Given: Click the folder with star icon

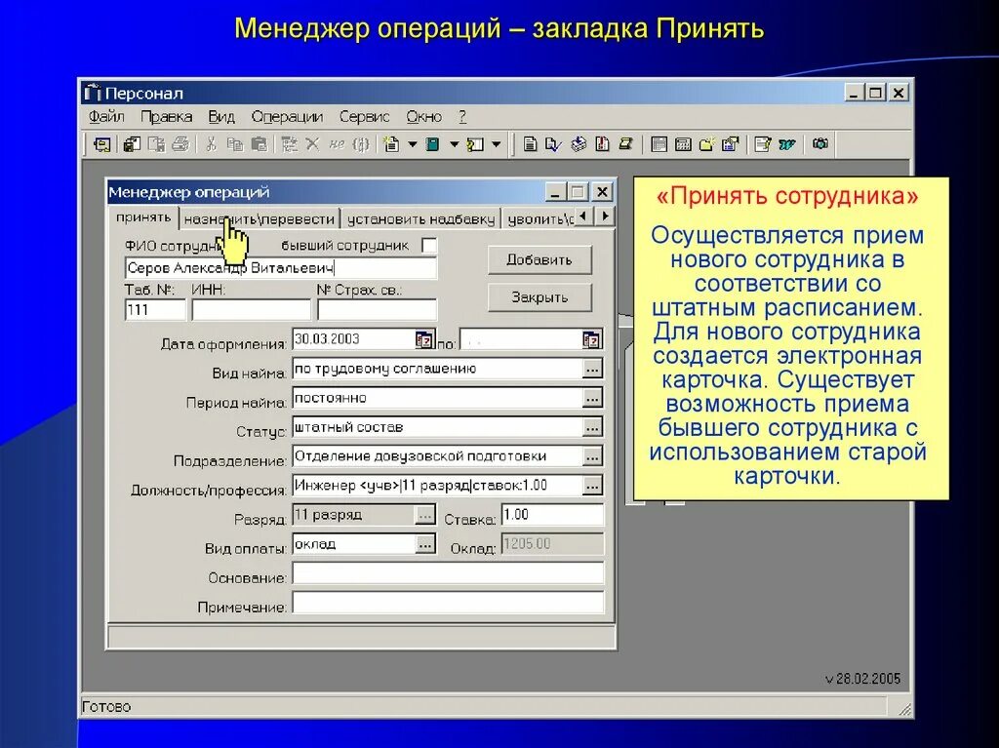Looking at the screenshot, I should (707, 144).
